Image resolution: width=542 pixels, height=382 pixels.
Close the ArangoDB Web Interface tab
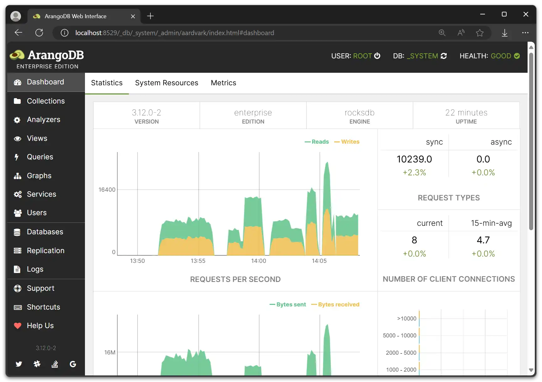point(133,16)
